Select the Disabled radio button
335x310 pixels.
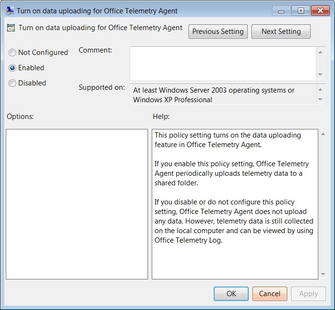click(x=12, y=83)
